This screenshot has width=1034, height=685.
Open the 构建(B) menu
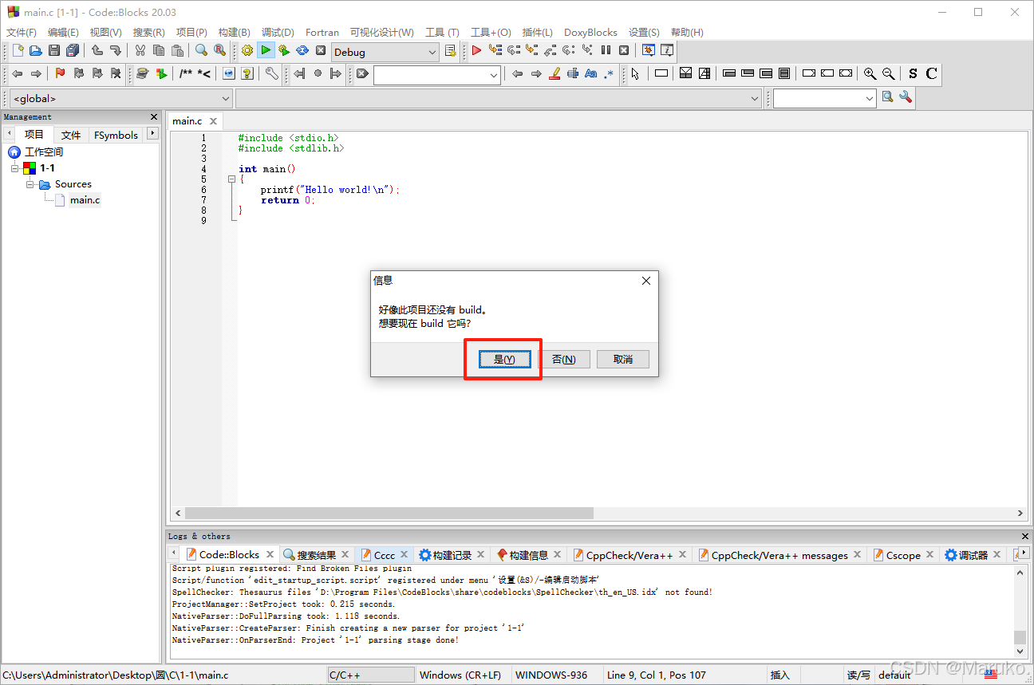point(234,32)
